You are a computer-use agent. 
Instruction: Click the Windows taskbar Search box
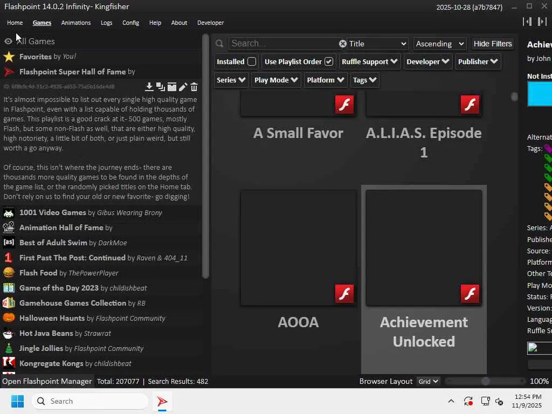tap(90, 401)
